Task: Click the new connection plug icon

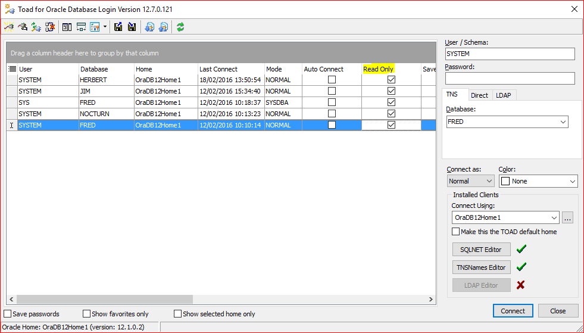Action: pyautogui.click(x=9, y=27)
